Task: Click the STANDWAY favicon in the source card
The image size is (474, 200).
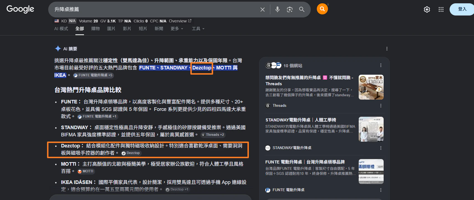Action: point(268,148)
